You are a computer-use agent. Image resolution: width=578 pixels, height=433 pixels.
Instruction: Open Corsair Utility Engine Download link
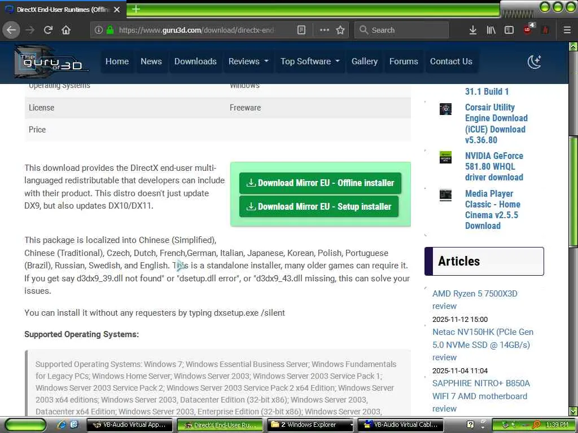[496, 123]
